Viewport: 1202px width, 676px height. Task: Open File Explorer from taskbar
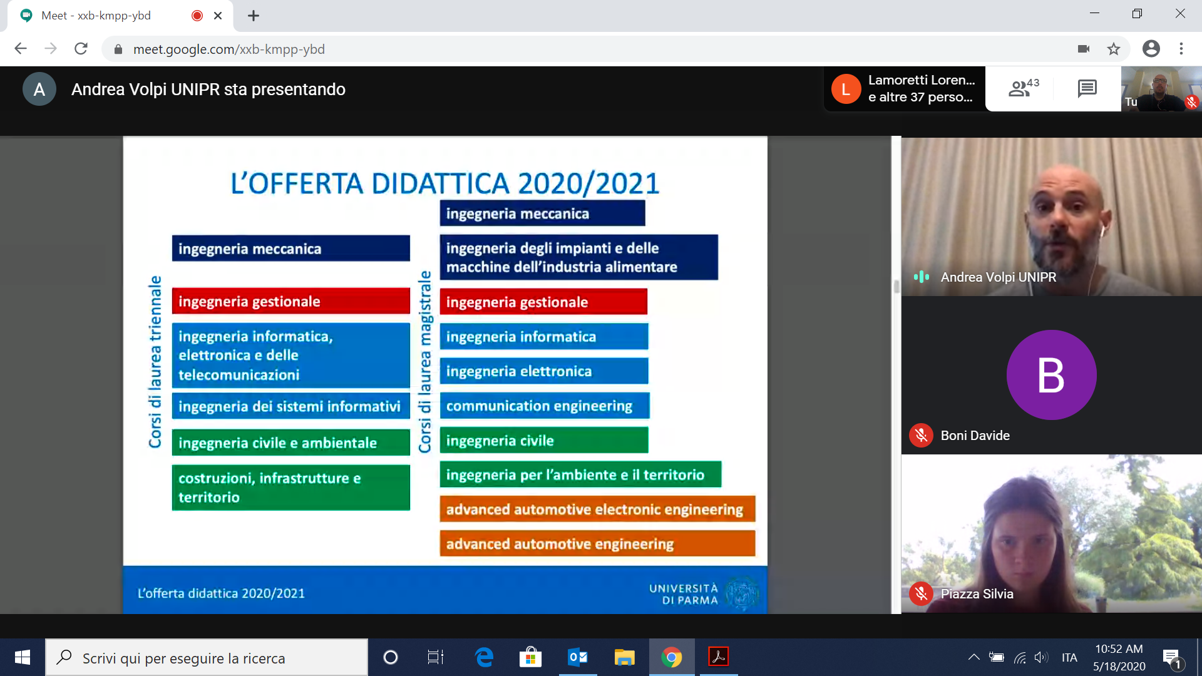coord(624,657)
